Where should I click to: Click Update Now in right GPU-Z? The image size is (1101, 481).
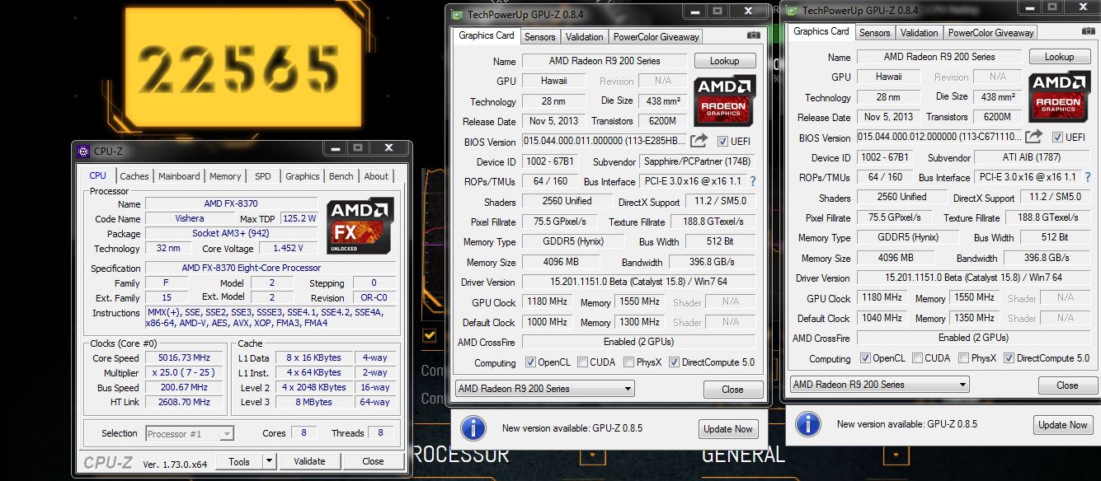[x=1063, y=425]
